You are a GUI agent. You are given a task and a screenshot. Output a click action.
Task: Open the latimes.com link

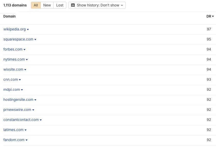tap(13, 130)
